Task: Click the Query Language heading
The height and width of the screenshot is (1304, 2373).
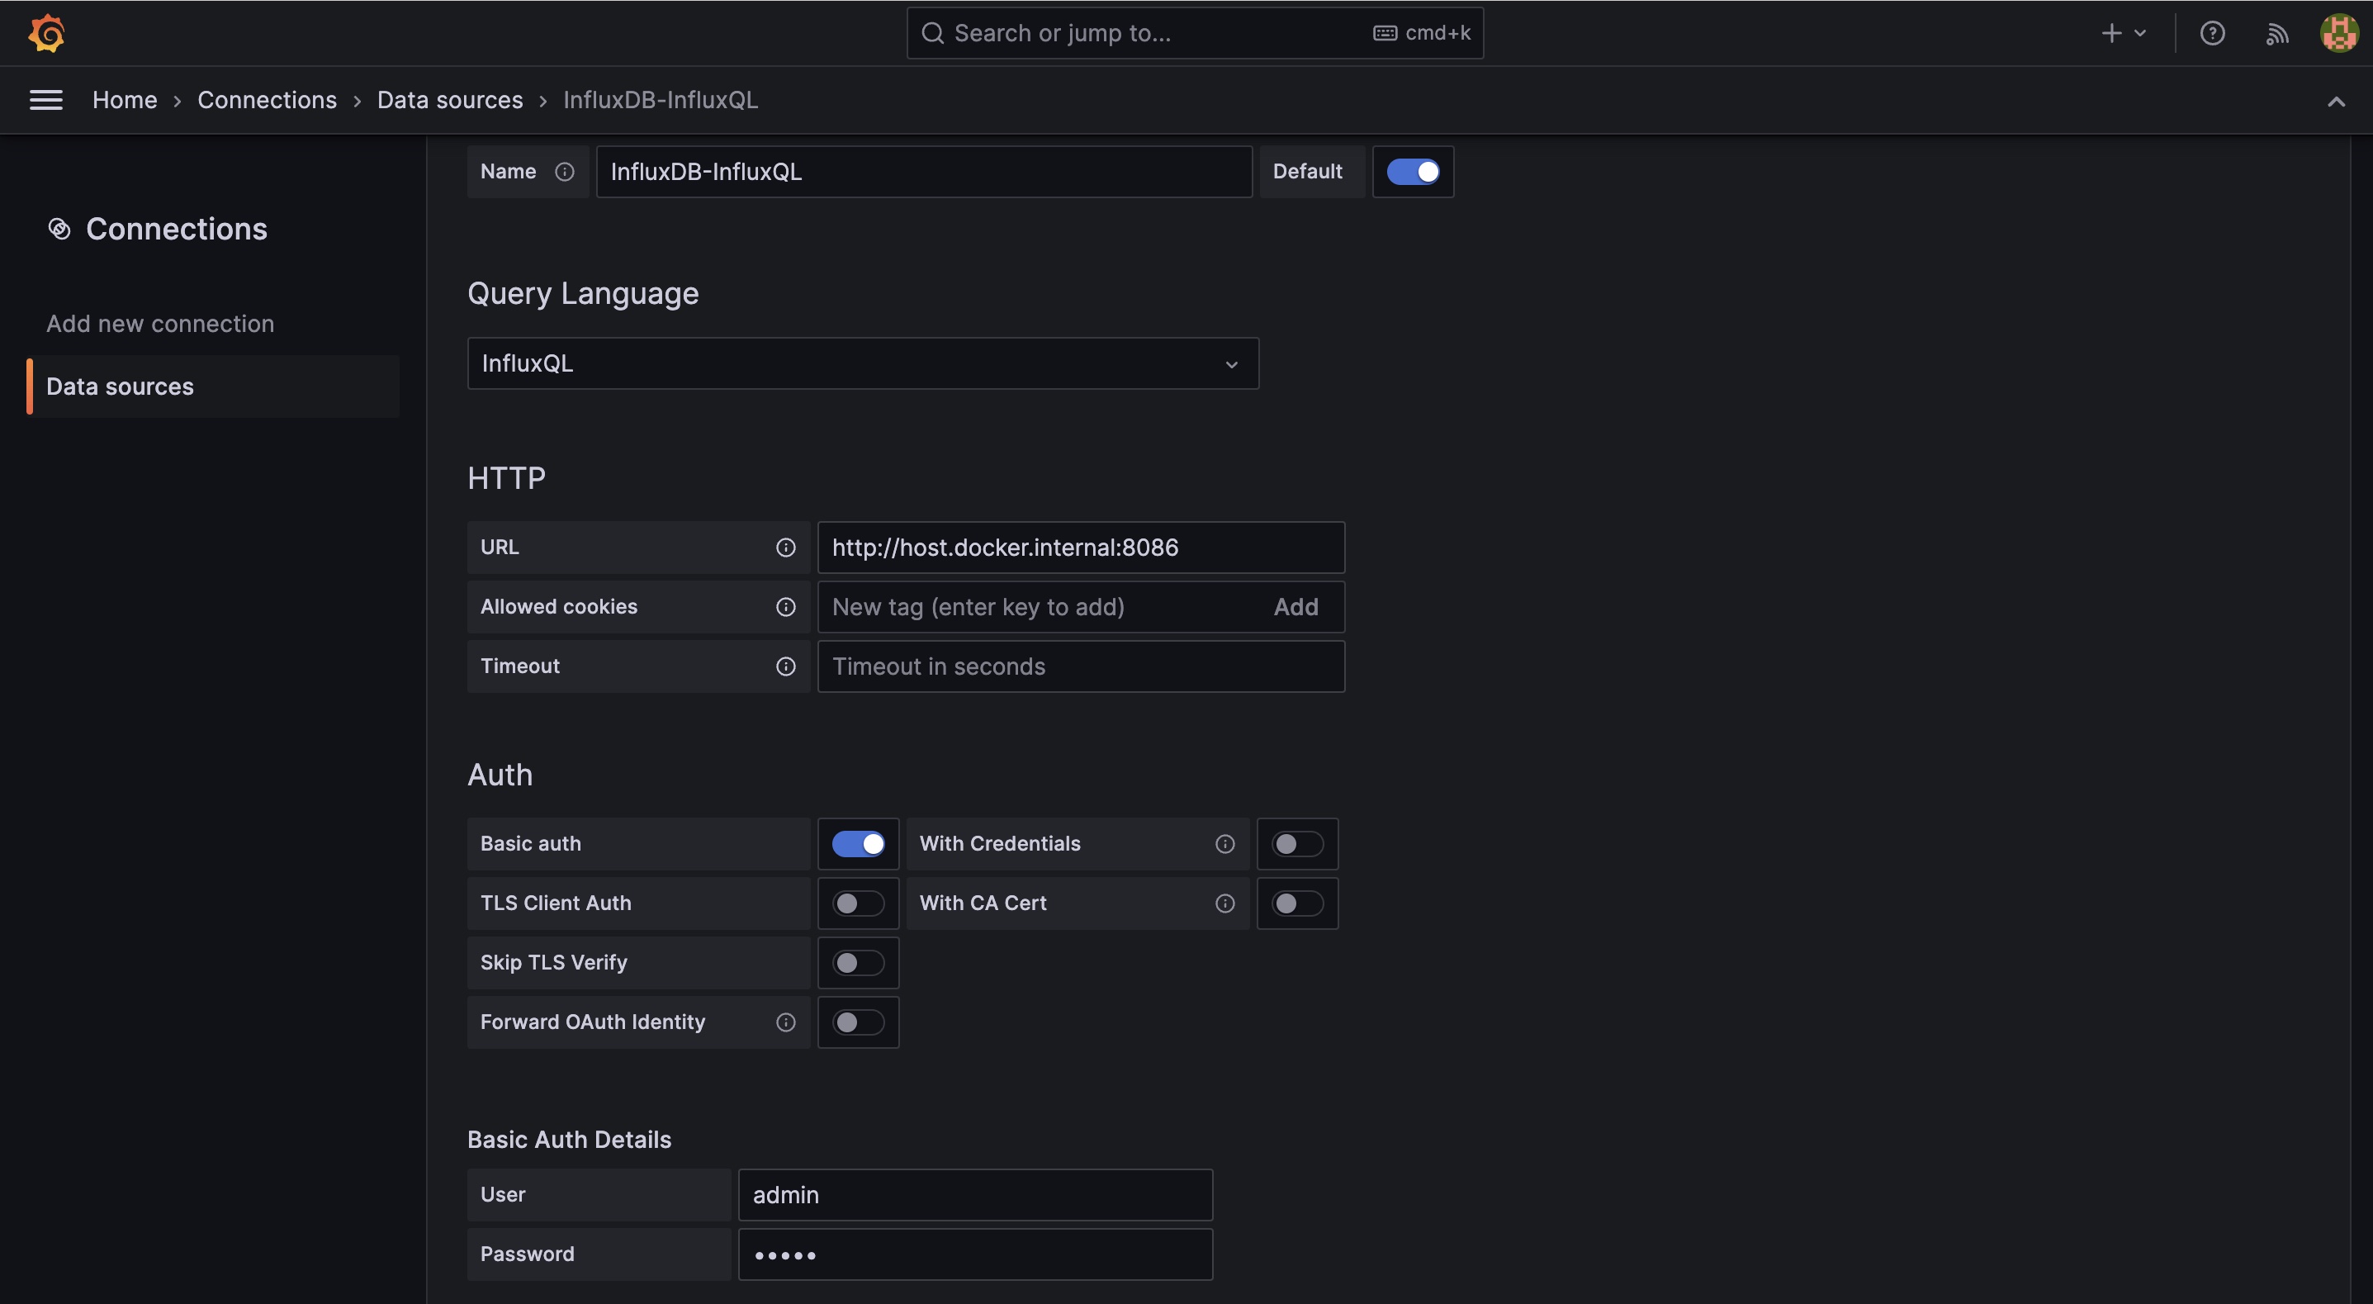Action: click(x=583, y=293)
